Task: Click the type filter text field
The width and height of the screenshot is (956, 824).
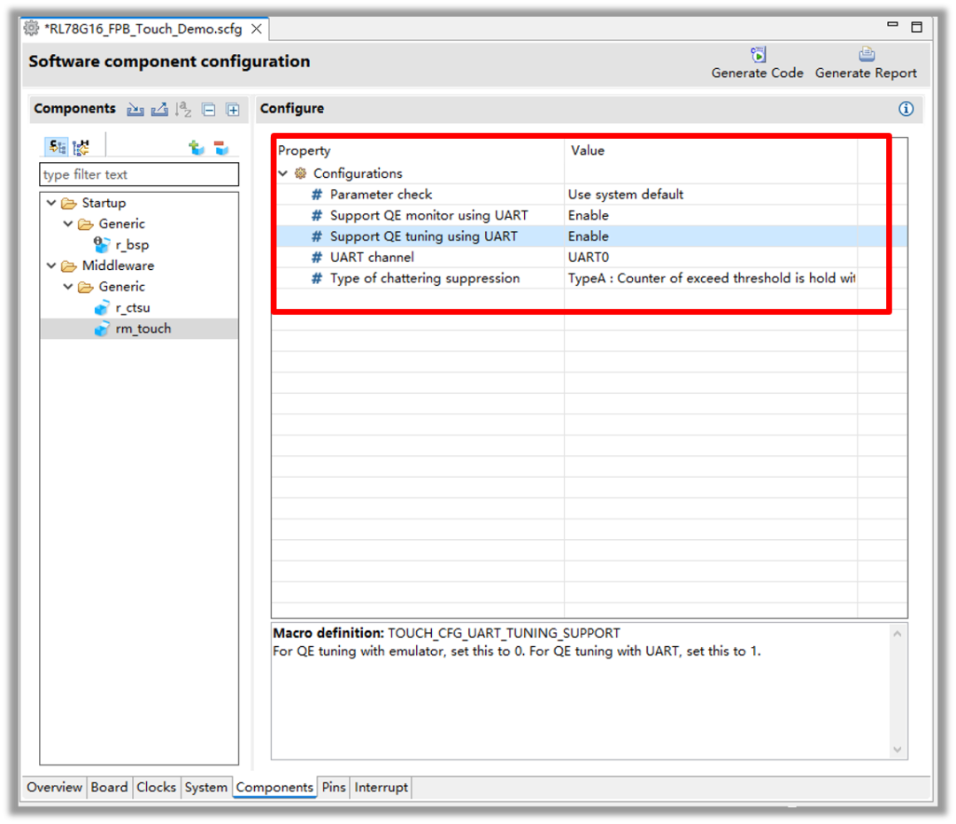Action: (x=139, y=174)
